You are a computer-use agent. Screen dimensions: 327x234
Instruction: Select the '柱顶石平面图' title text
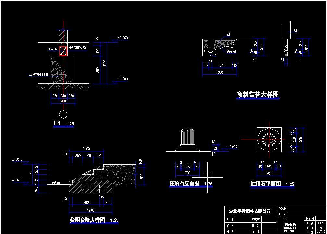tap(266, 184)
